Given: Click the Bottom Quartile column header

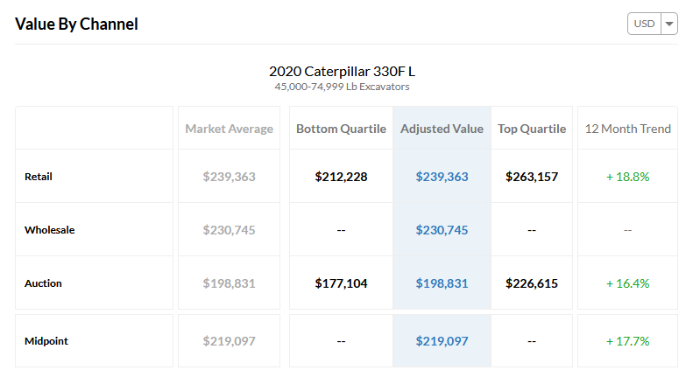Looking at the screenshot, I should [341, 129].
